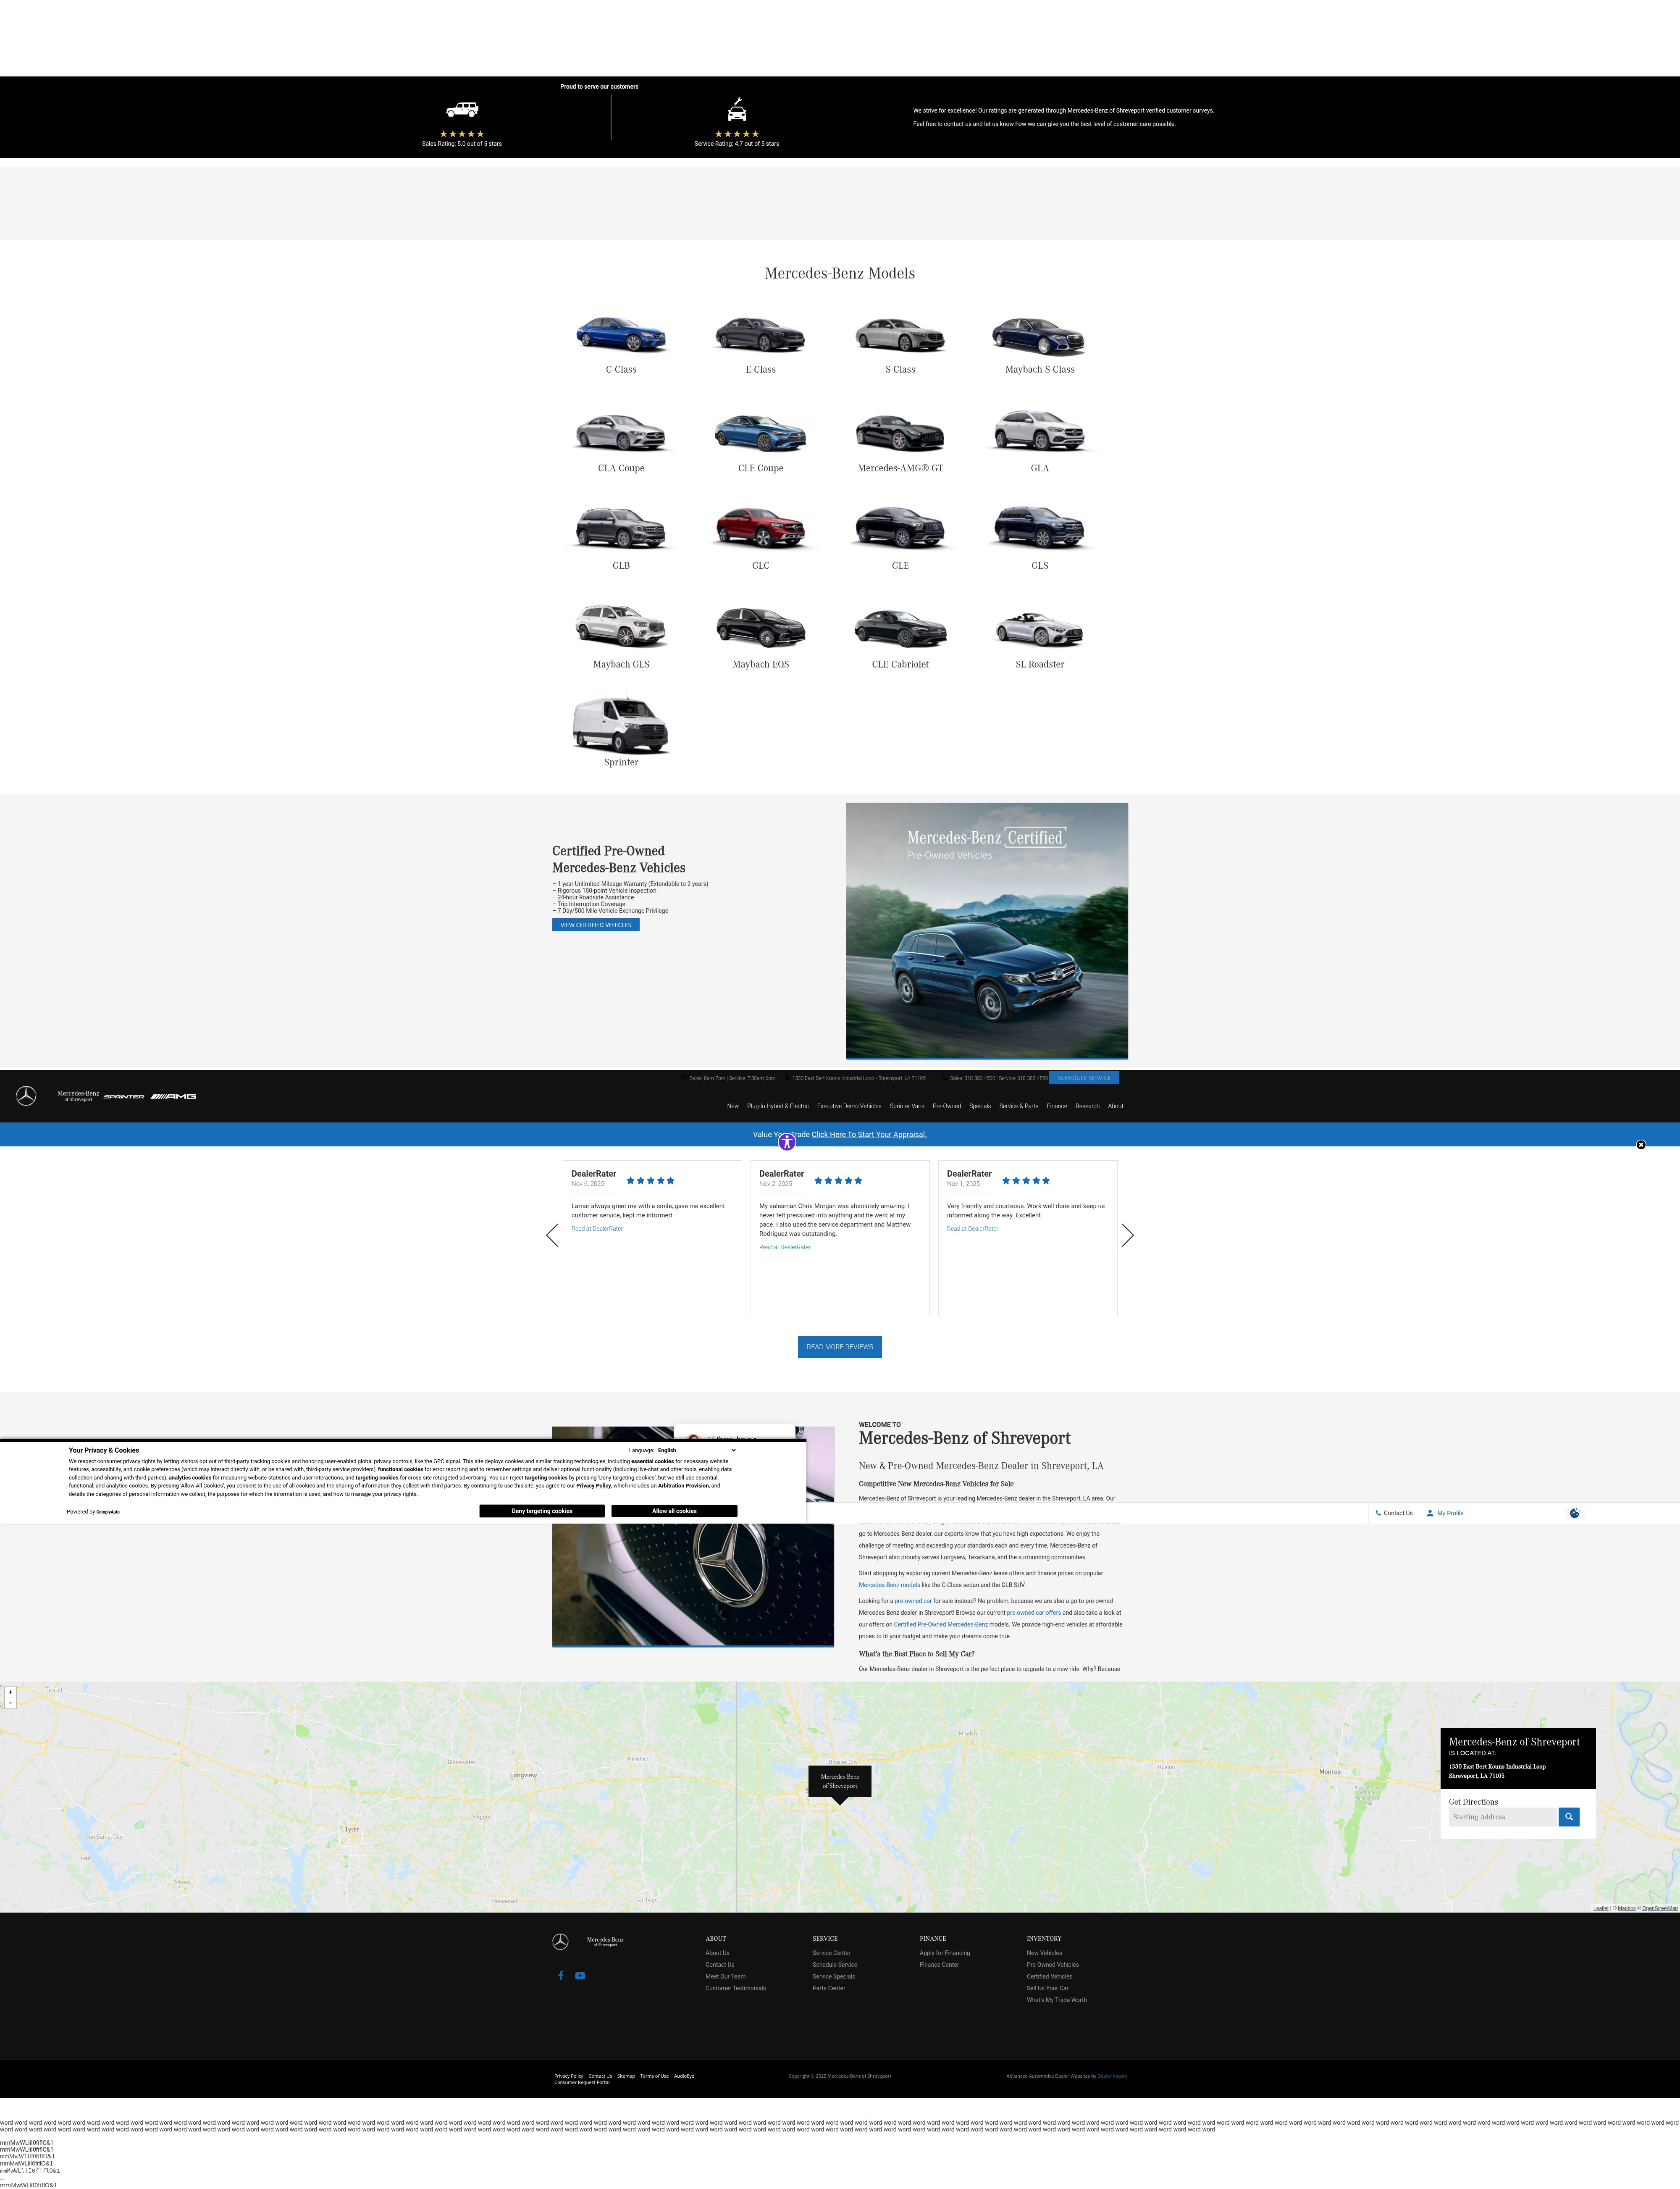Show previous reviews with left arrow
The width and height of the screenshot is (1680, 2189).
pyautogui.click(x=552, y=1235)
